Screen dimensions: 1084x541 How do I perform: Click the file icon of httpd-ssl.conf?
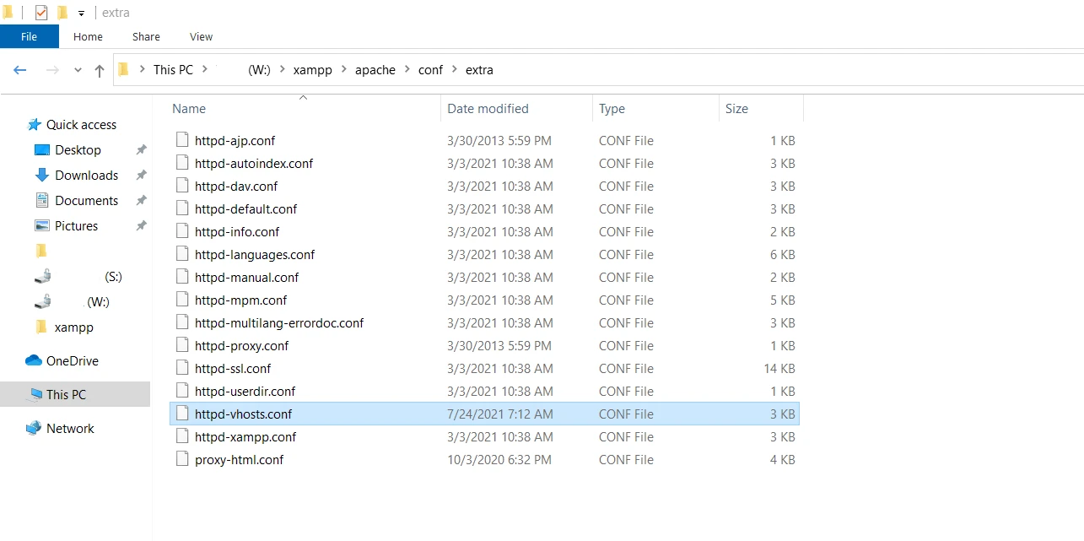click(181, 368)
